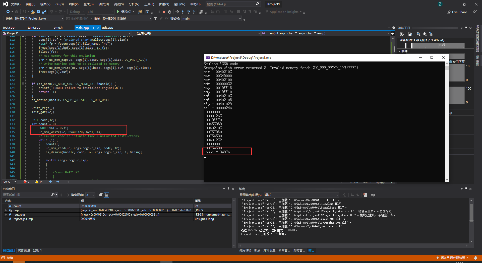Switch to gdt.cpp tab
This screenshot has height=263, width=482.
point(107,28)
